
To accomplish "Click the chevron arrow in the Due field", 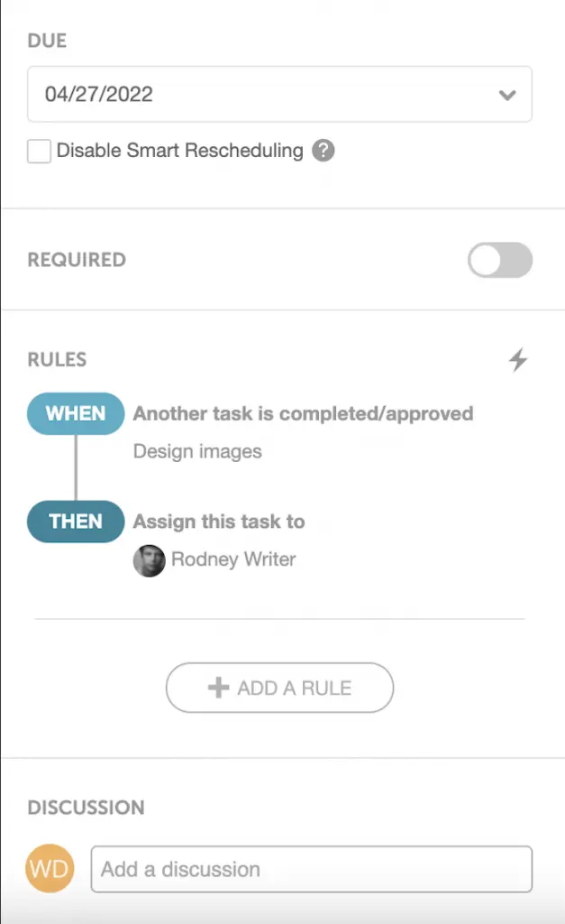I will click(x=507, y=95).
